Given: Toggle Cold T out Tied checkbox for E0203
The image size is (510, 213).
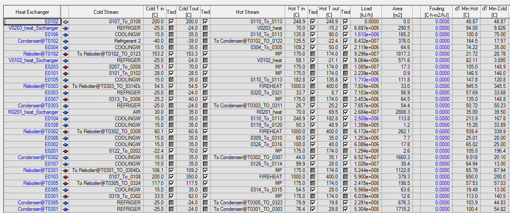Looking at the screenshot, I should coord(205,67).
